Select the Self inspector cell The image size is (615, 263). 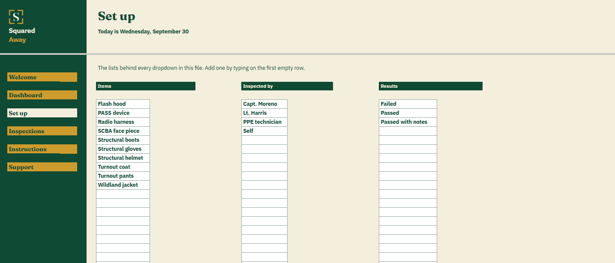point(264,131)
